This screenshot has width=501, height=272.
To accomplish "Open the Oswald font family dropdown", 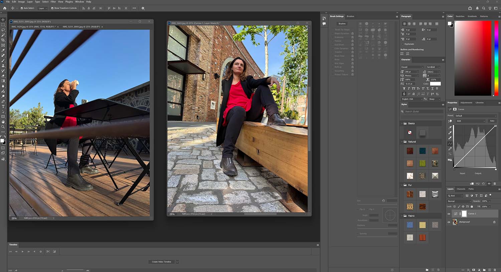I will (411, 67).
